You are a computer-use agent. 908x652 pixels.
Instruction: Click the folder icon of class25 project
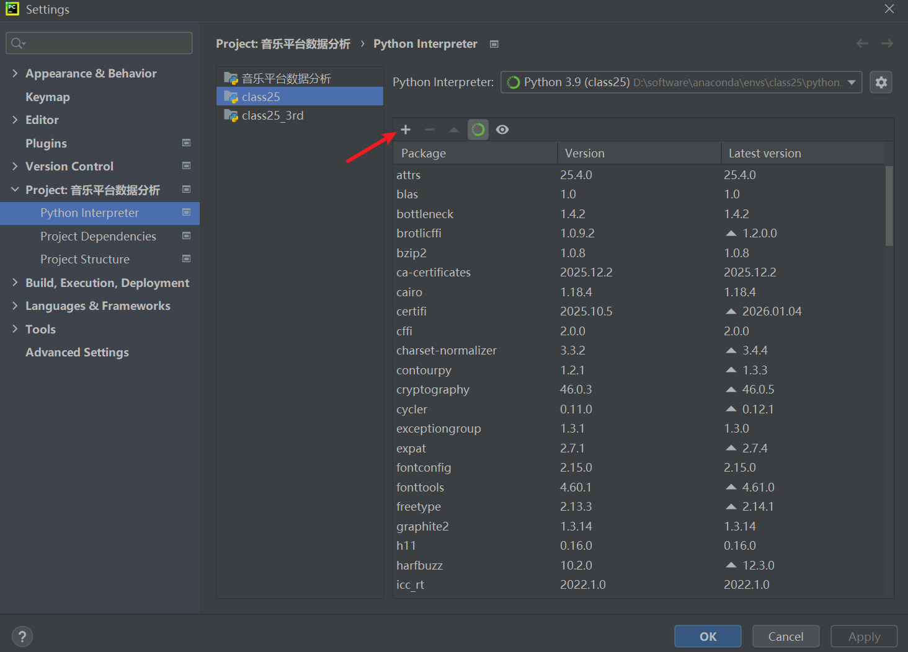tap(231, 97)
